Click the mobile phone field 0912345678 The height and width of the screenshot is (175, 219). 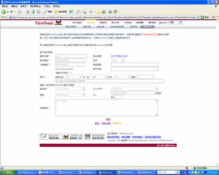(70, 65)
